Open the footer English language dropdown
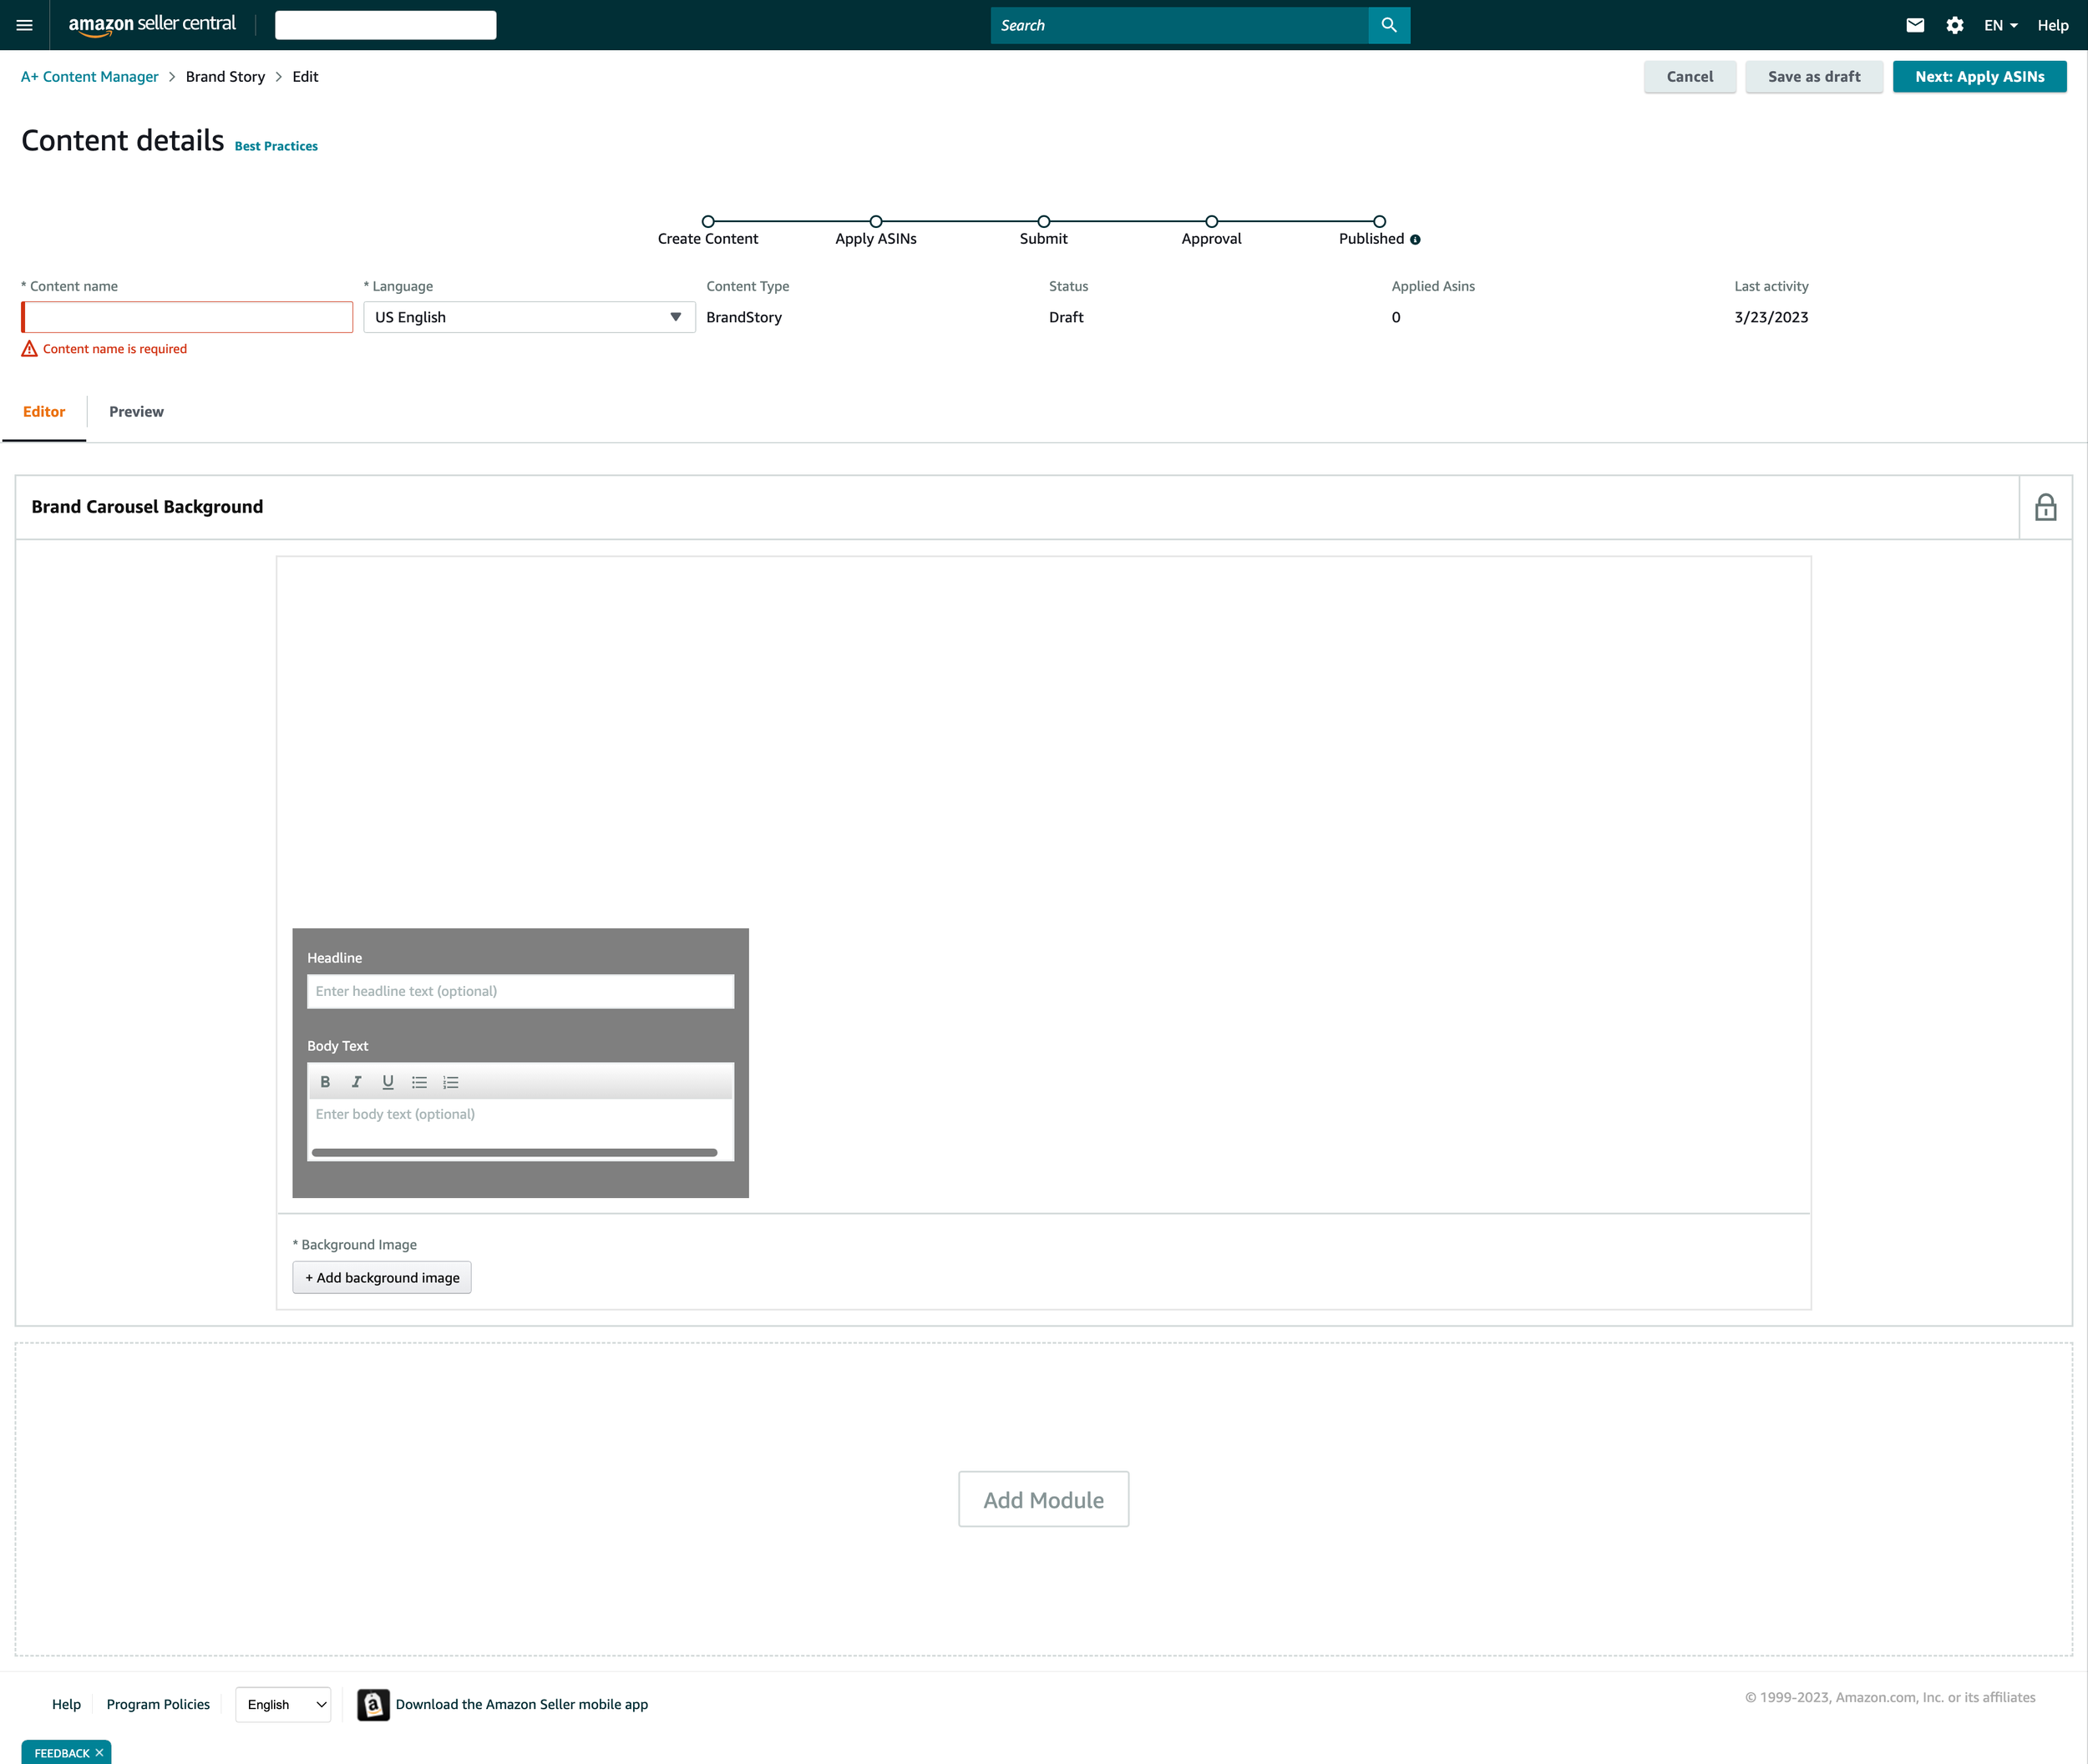The width and height of the screenshot is (2088, 1764). tap(283, 1704)
